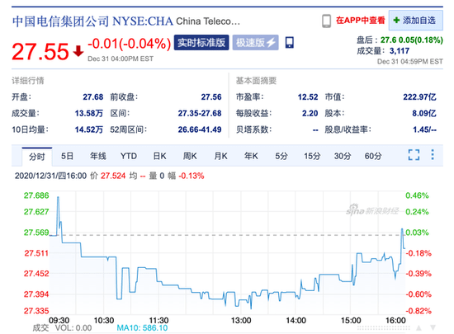Show the 60分 interval chart
This screenshot has width=454, height=334.
[x=373, y=156]
